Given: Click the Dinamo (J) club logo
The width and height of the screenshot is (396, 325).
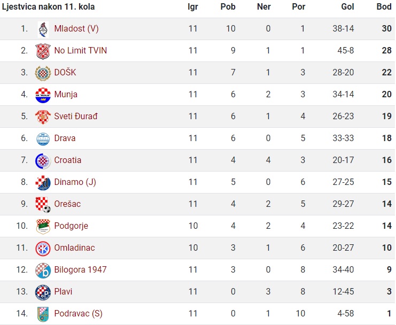Looking at the screenshot, I should pyautogui.click(x=43, y=183).
